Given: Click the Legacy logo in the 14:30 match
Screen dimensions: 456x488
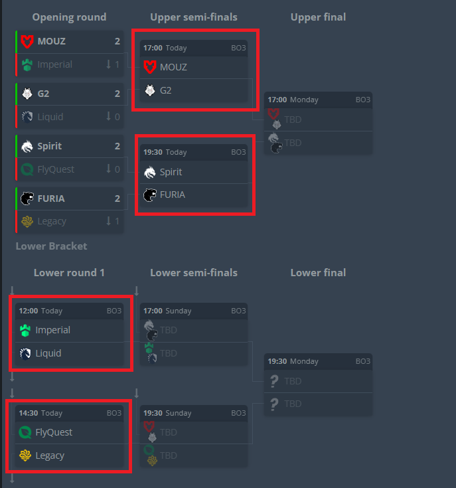Looking at the screenshot, I should click(x=25, y=455).
